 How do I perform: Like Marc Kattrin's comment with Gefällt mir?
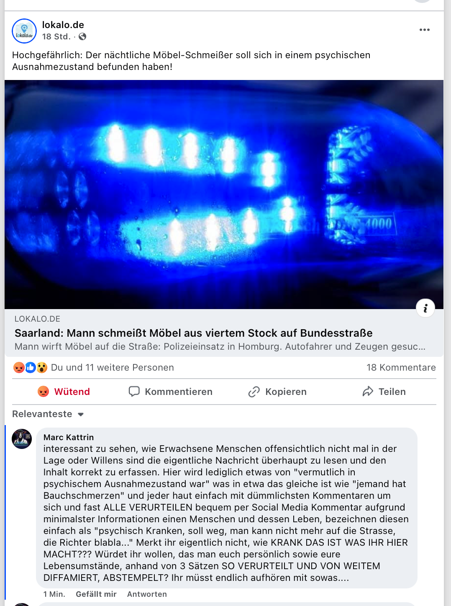(x=96, y=594)
